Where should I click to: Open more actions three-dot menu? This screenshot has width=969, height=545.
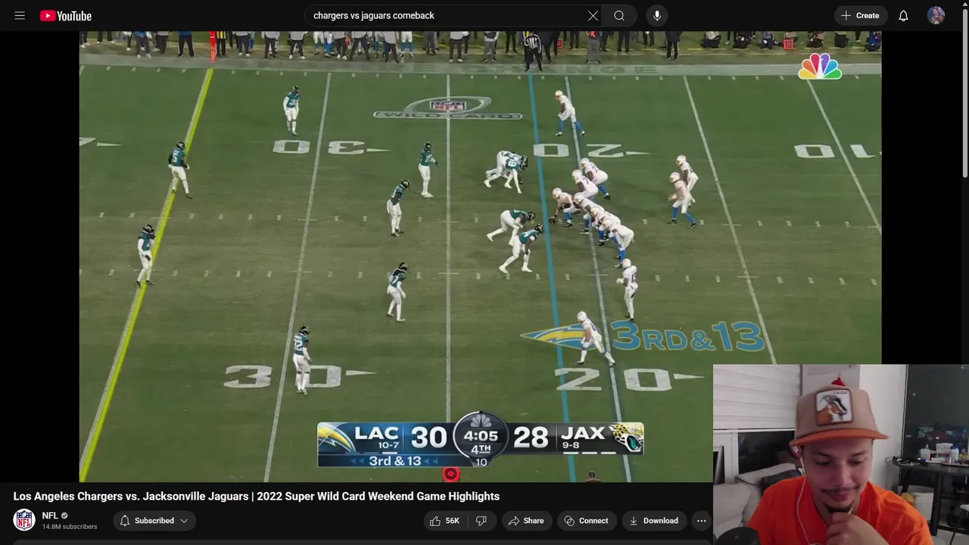(702, 521)
